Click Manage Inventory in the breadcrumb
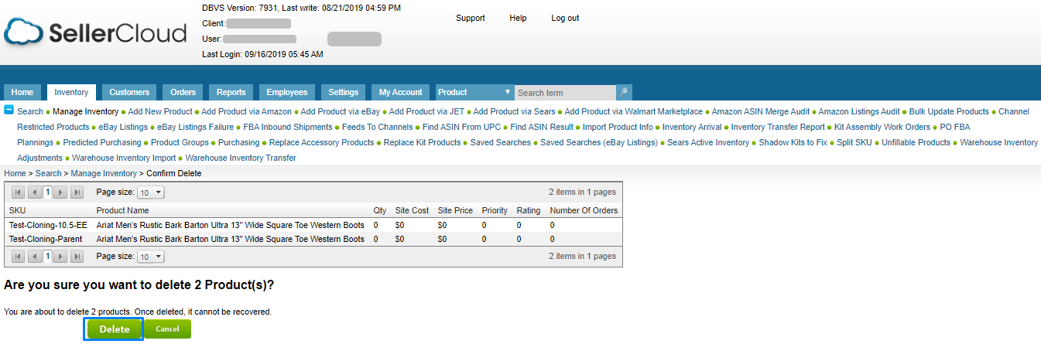1041x344 pixels. [104, 173]
